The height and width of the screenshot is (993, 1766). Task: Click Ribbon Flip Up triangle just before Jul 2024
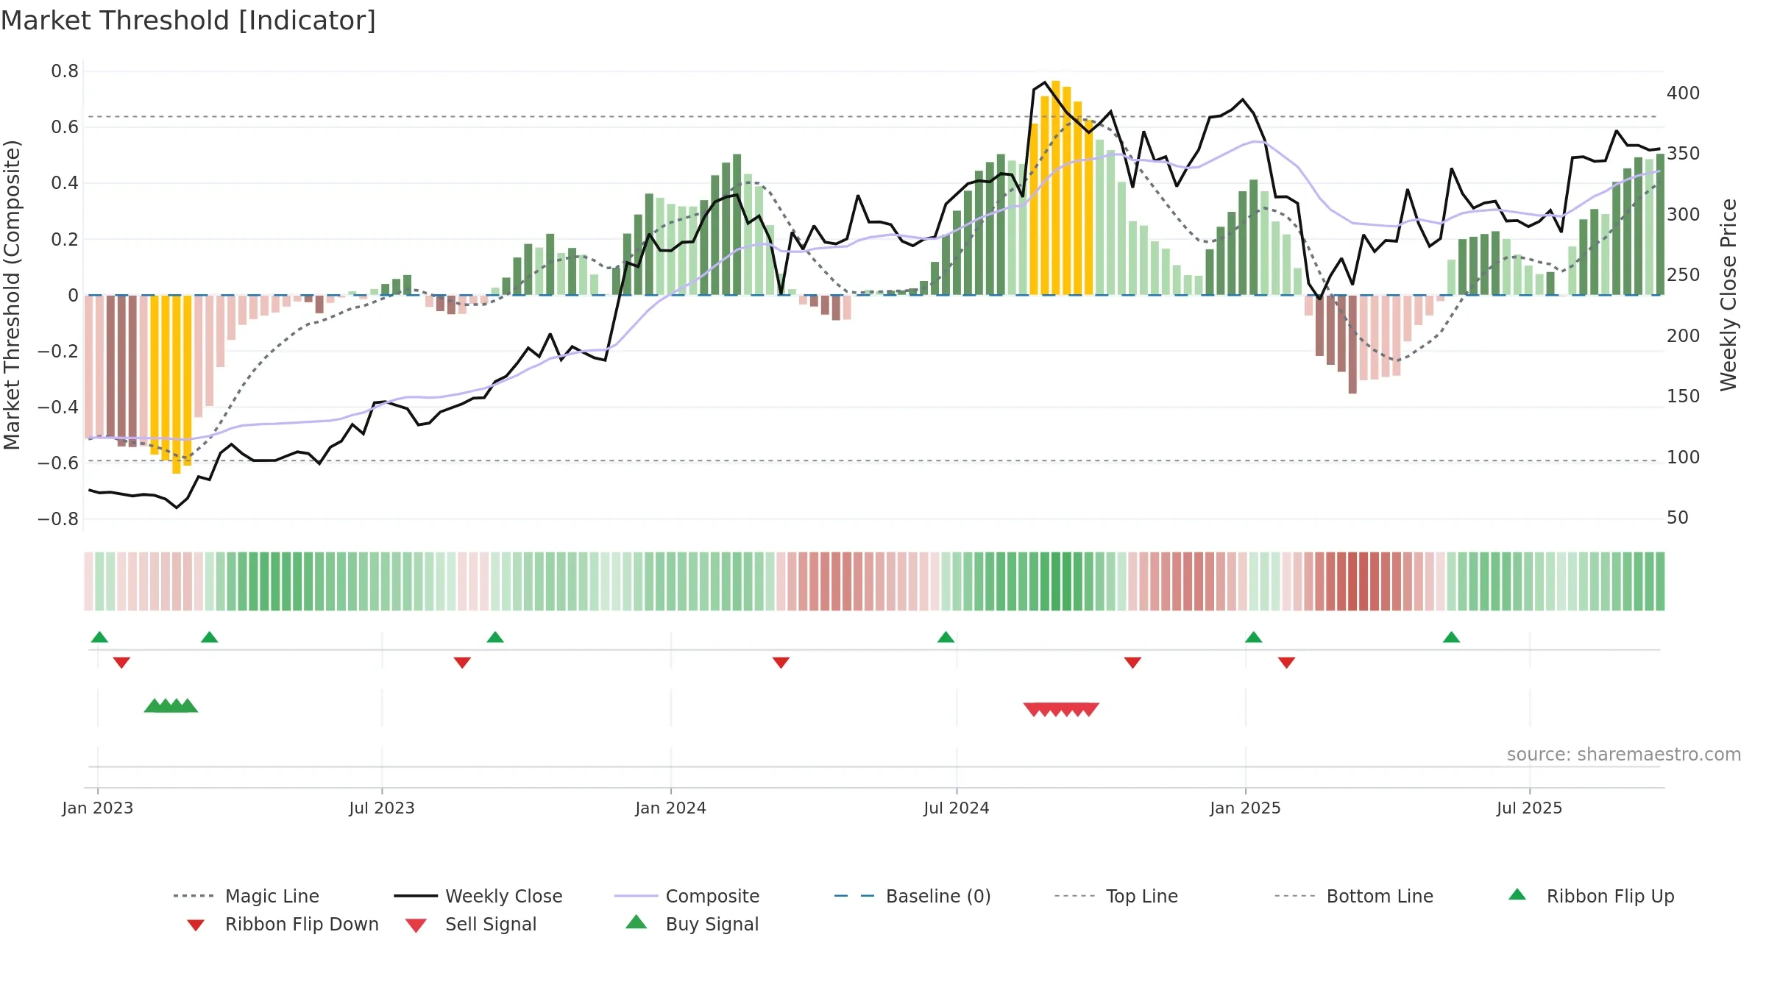pos(946,637)
